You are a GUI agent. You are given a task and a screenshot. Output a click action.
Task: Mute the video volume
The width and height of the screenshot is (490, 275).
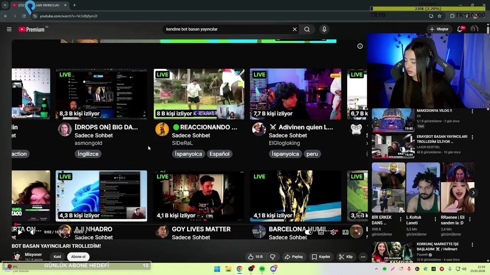[x=33, y=232]
